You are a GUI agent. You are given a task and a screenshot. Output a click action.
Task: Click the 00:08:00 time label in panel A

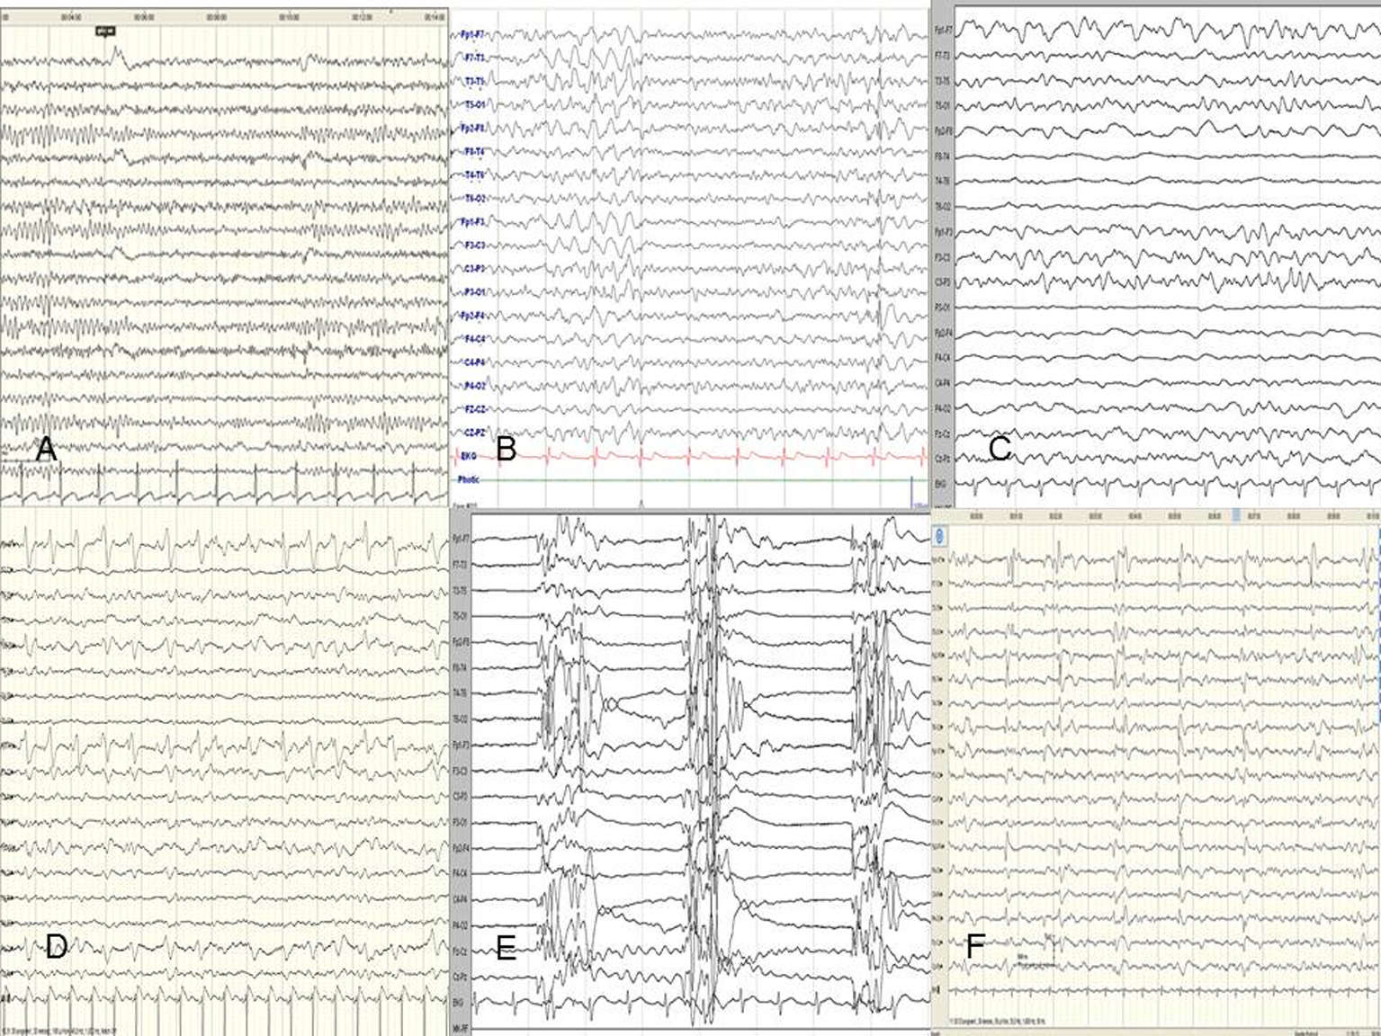(x=216, y=17)
